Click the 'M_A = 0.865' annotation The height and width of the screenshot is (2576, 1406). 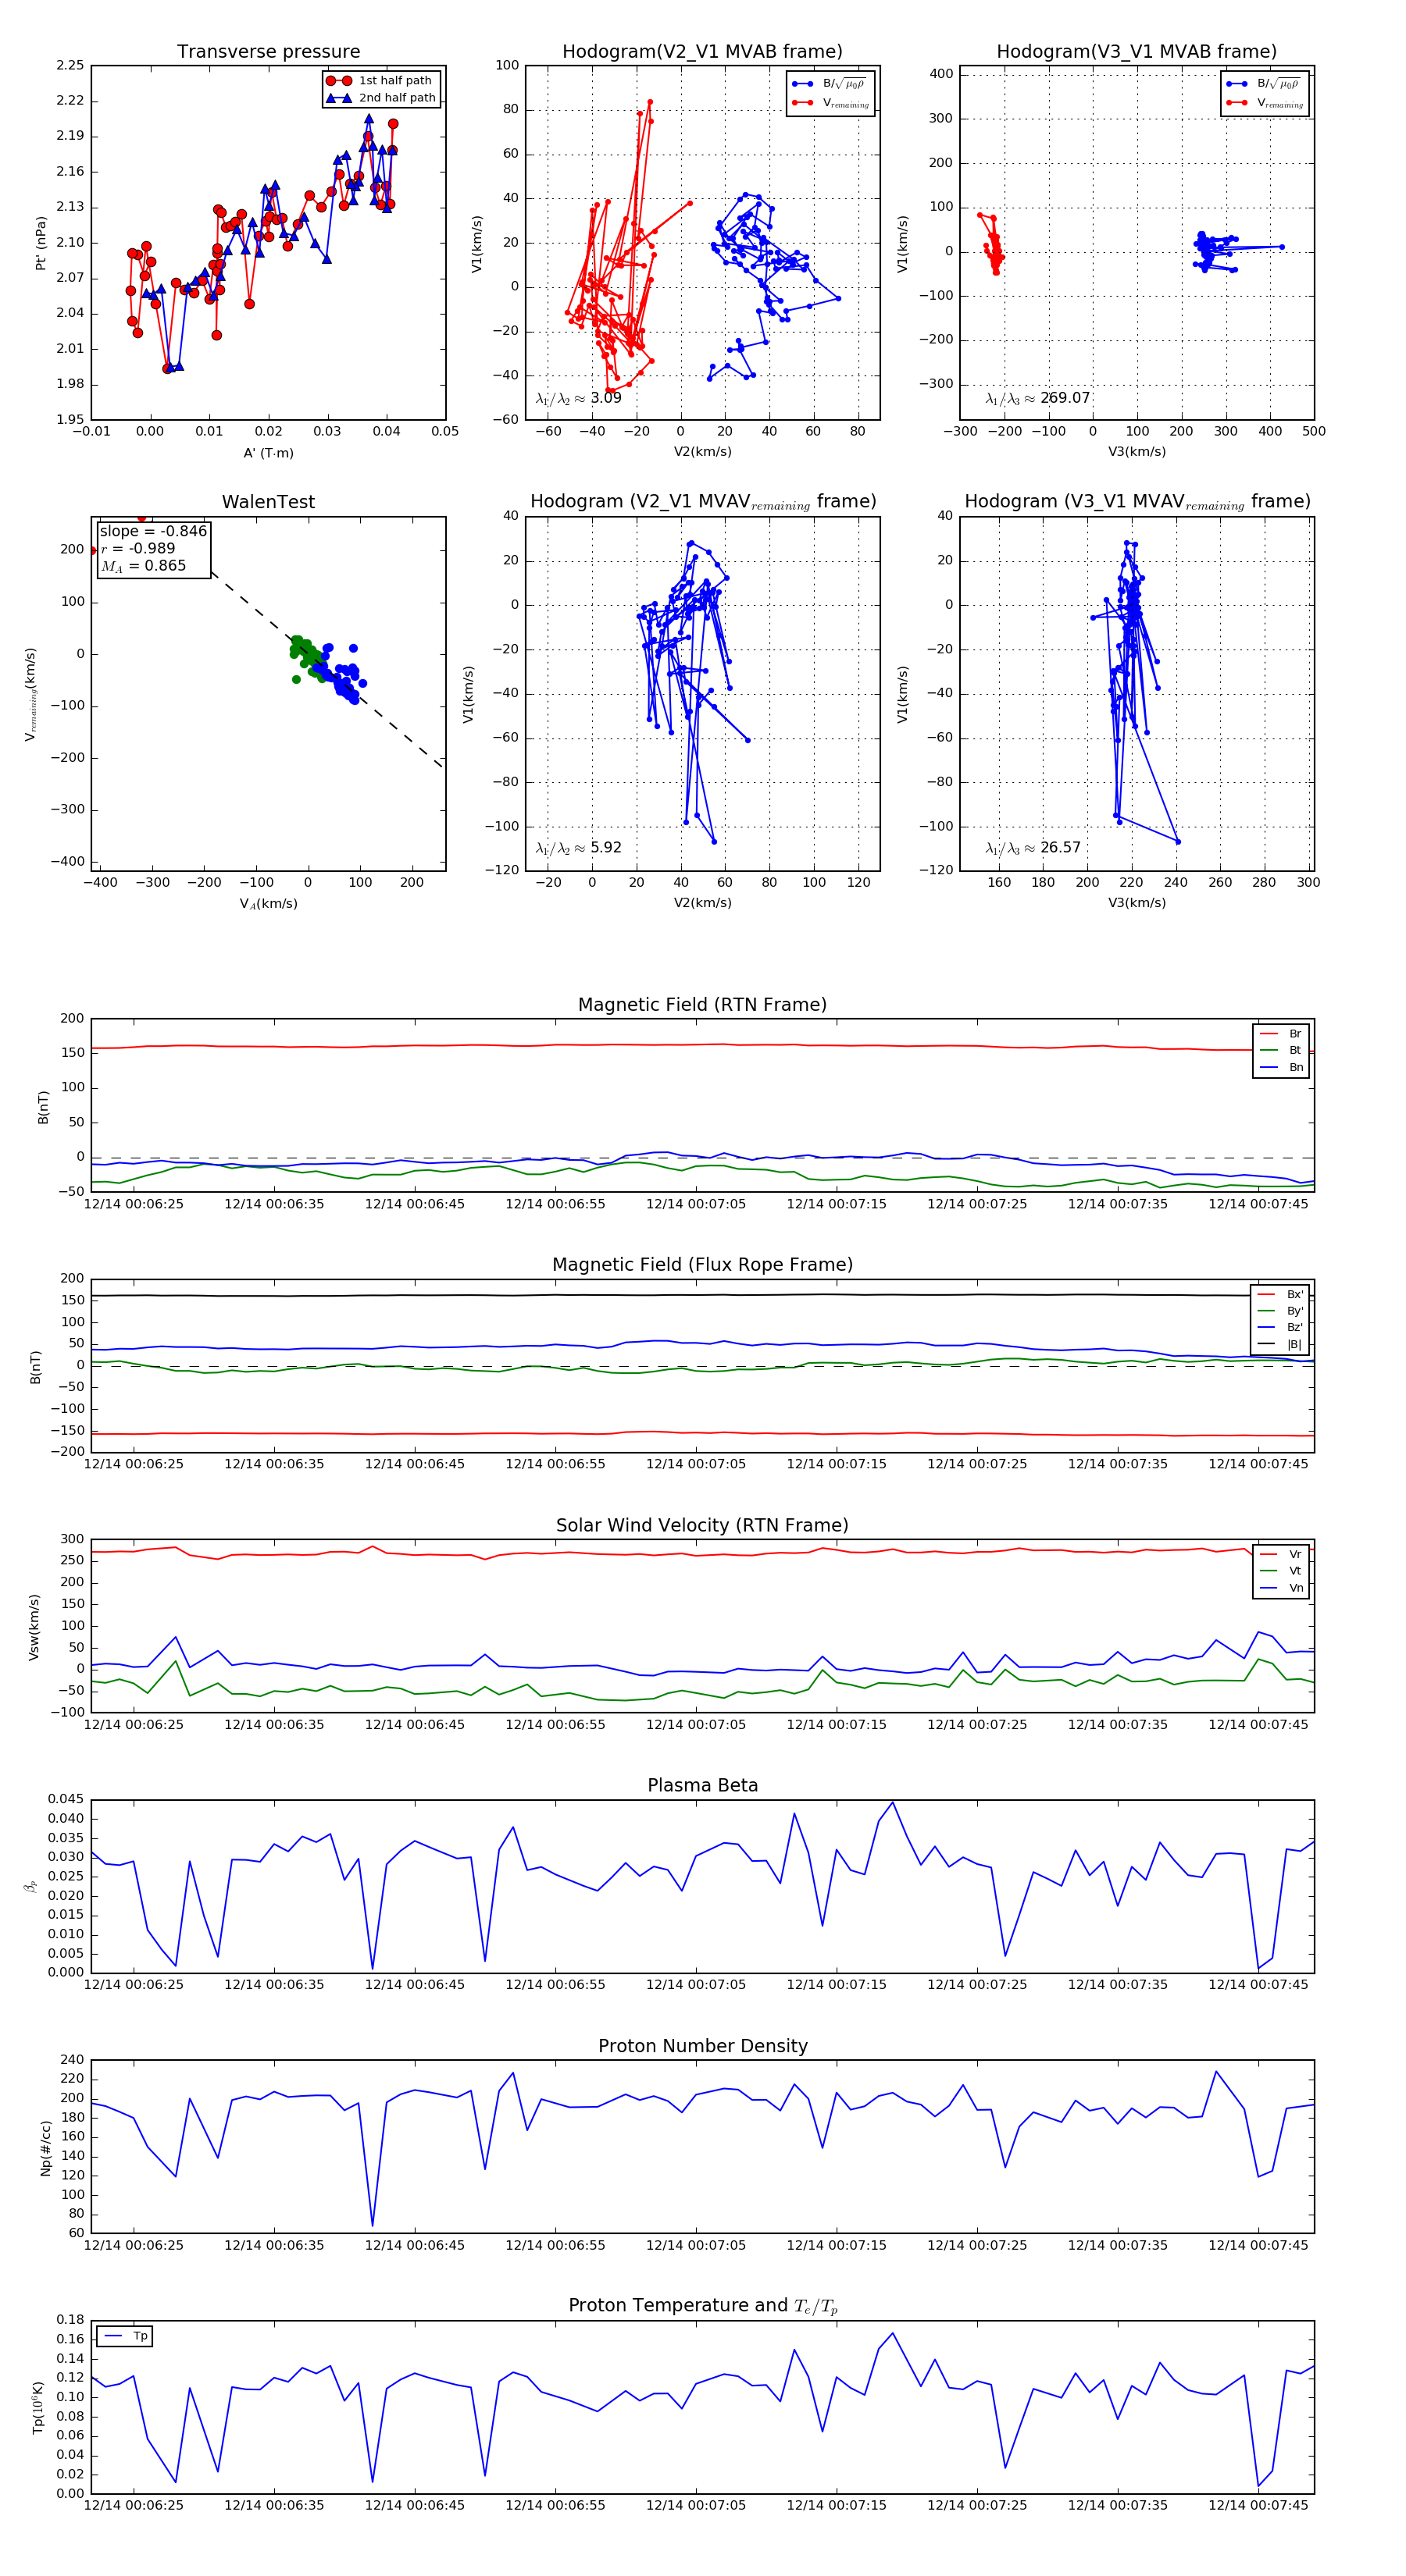(x=143, y=566)
